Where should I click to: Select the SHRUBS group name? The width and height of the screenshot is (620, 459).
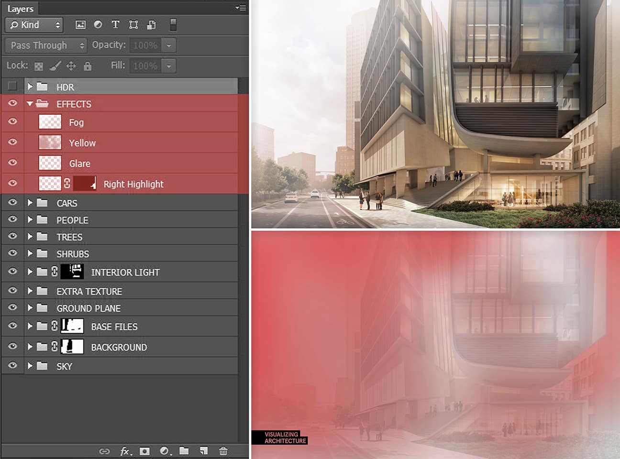pyautogui.click(x=73, y=254)
